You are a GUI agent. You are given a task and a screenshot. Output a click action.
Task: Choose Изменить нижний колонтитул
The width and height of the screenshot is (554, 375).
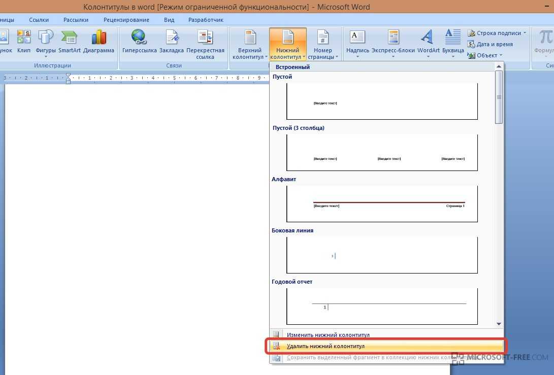[386, 334]
